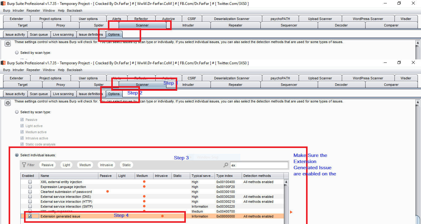The width and height of the screenshot is (421, 224).
Task: Enable External service interaction (HTTP) checkbox
Action: [x=30, y=202]
